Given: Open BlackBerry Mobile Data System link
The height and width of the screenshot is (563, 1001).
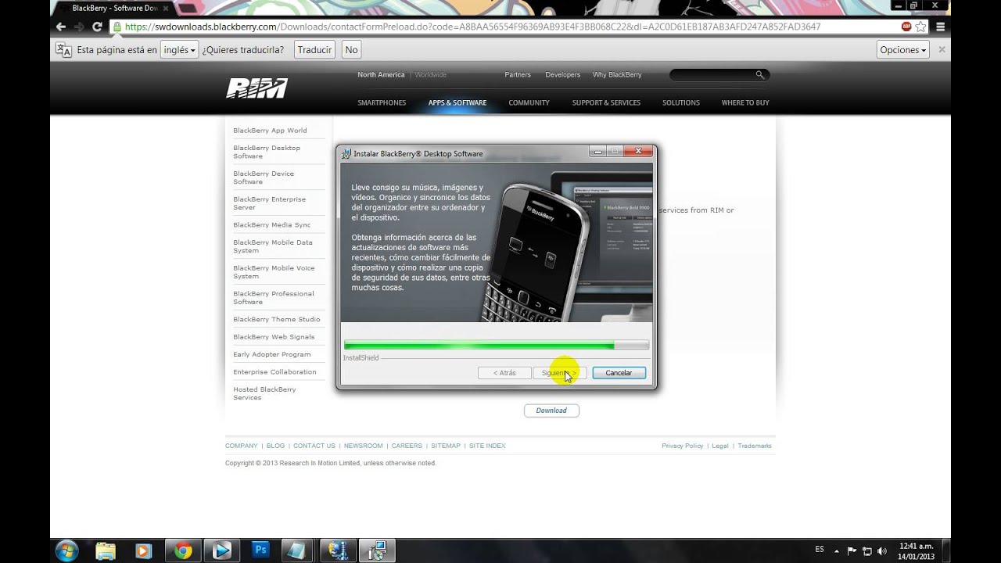Looking at the screenshot, I should tap(273, 246).
